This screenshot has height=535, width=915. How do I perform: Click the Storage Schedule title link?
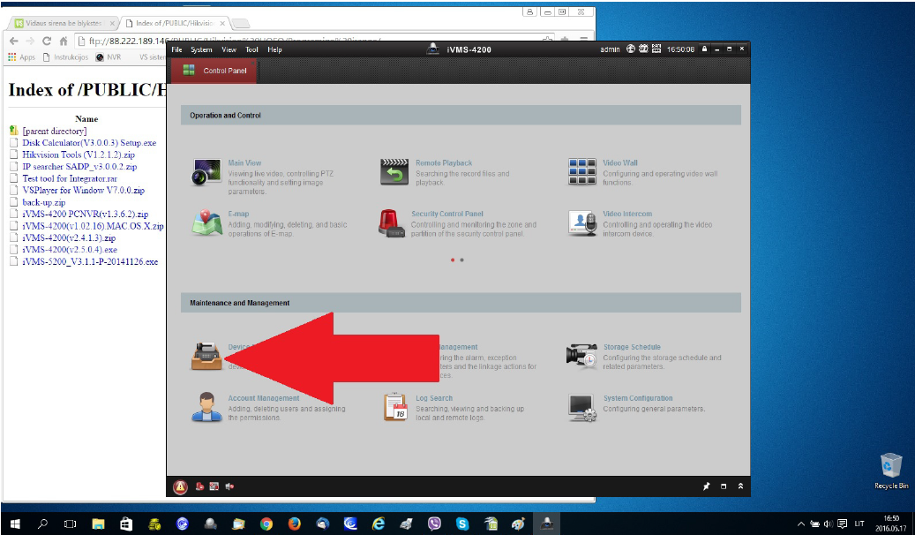(632, 347)
